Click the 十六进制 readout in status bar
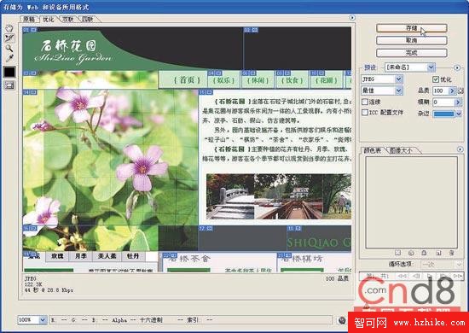469x333 pixels. pos(151,320)
